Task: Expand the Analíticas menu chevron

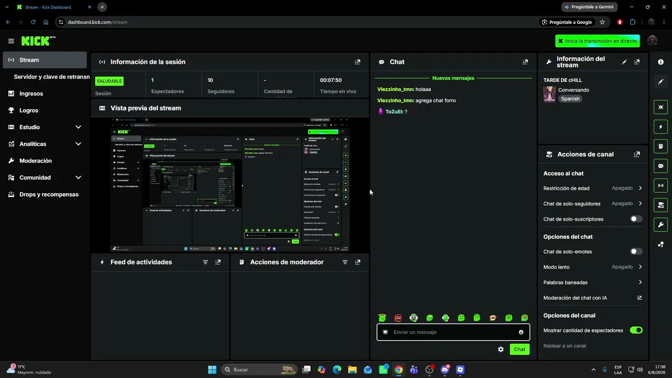Action: click(x=78, y=144)
